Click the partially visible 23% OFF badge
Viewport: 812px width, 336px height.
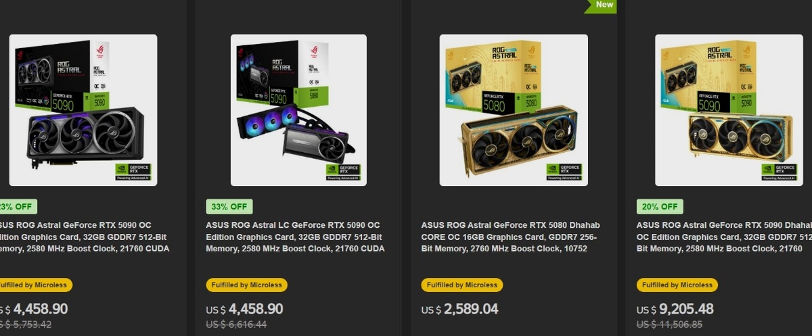click(18, 207)
